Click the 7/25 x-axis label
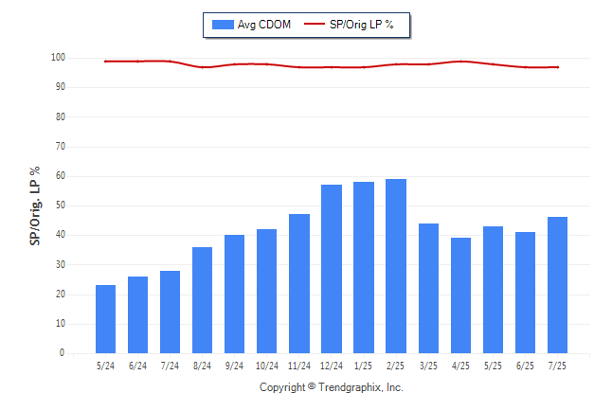The width and height of the screenshot is (612, 411). click(x=557, y=366)
